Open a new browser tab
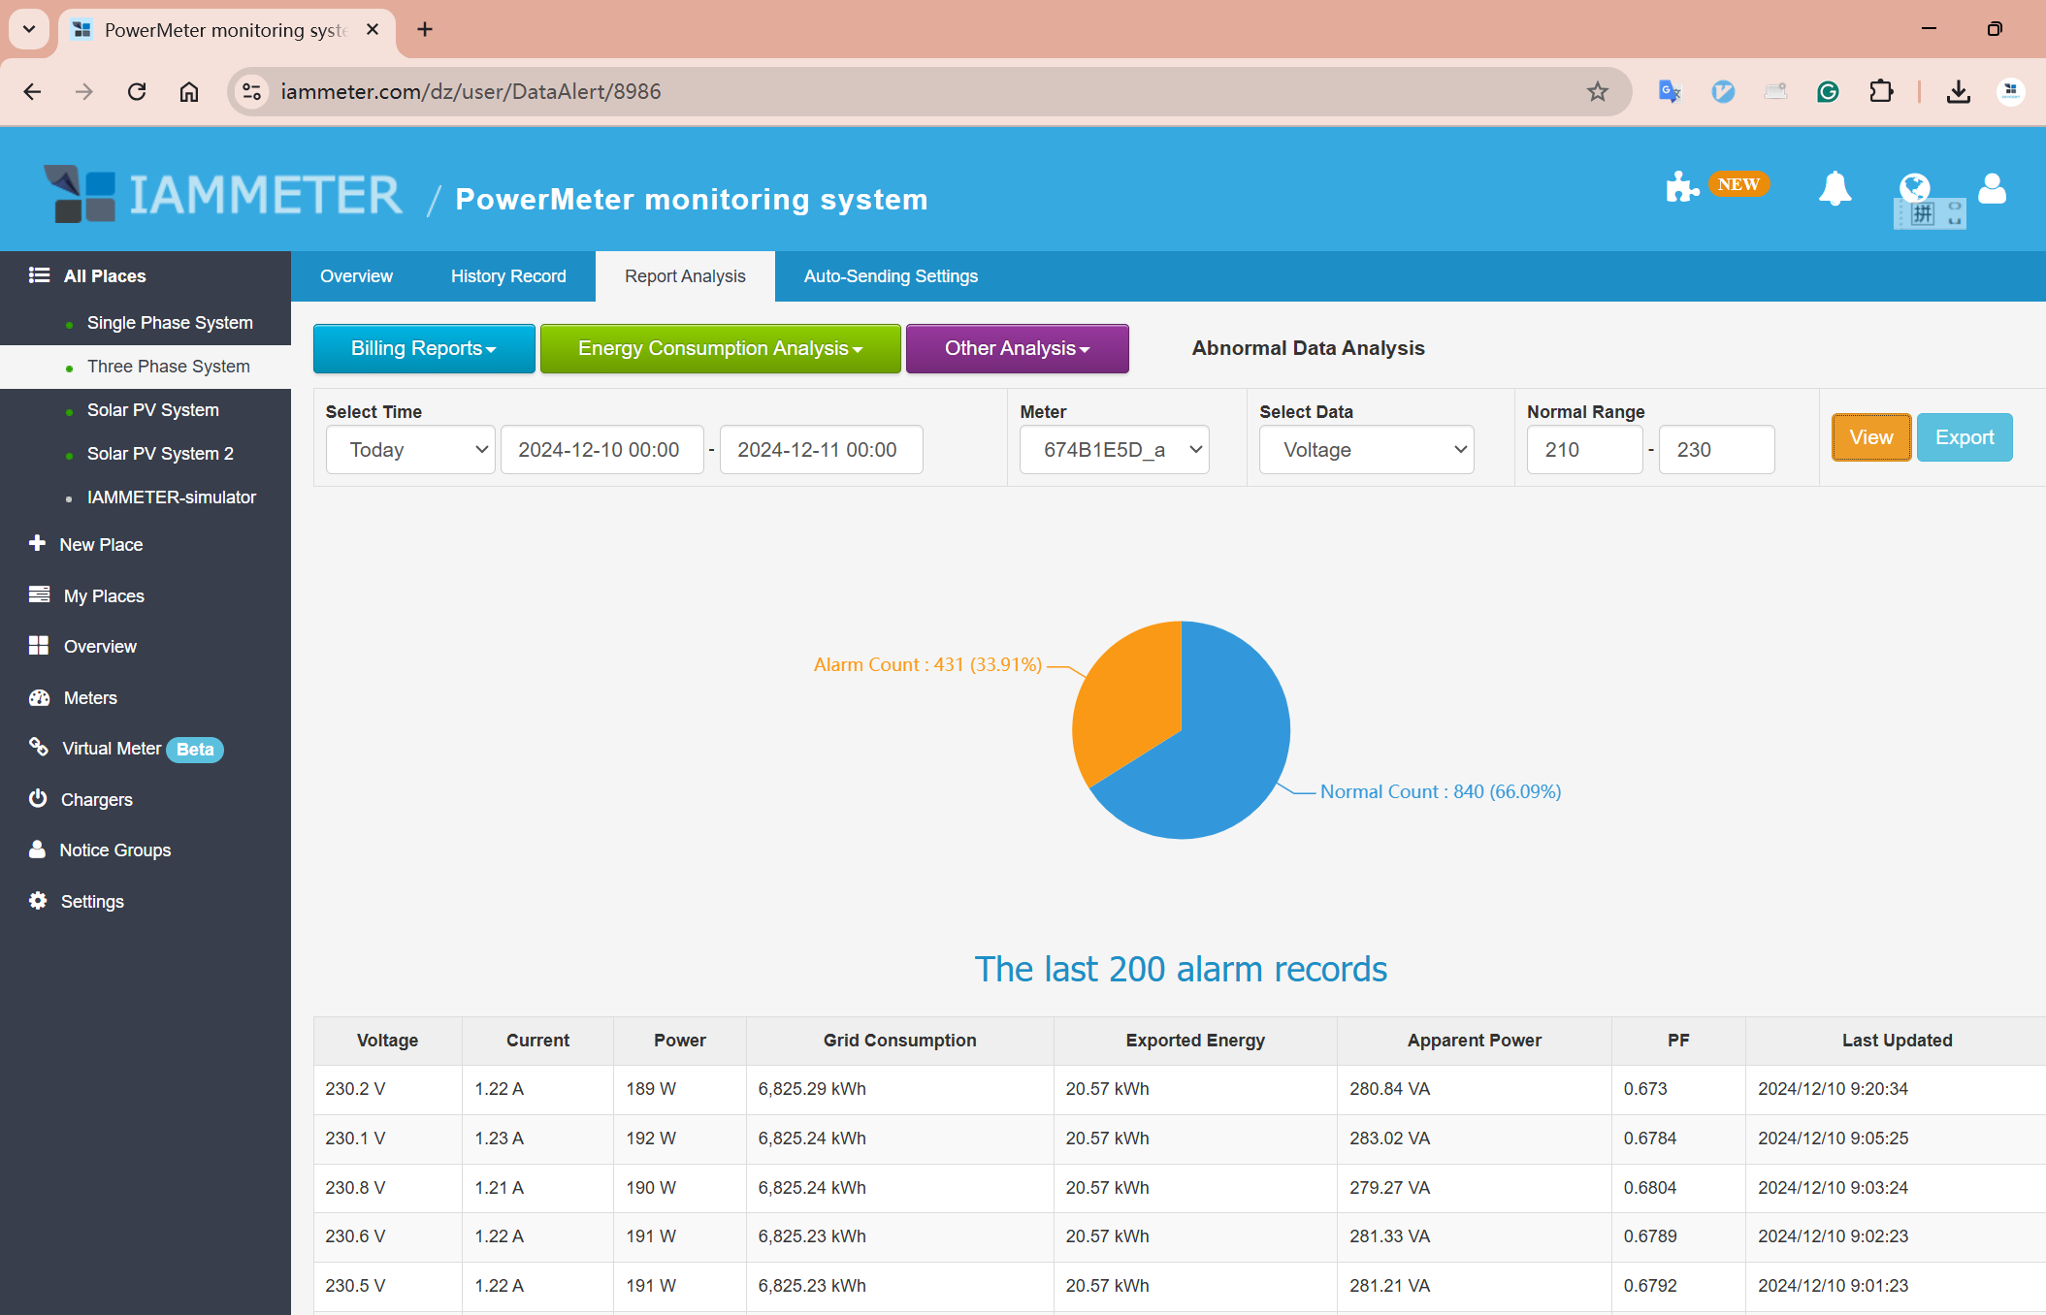The width and height of the screenshot is (2046, 1315). [x=425, y=29]
